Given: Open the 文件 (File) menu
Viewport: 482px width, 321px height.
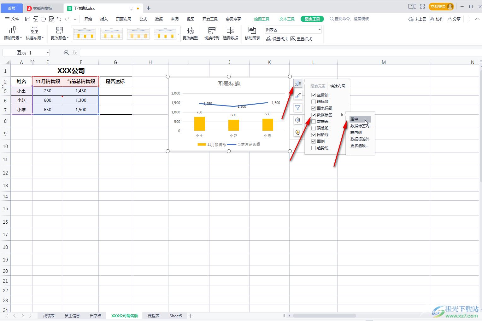Looking at the screenshot, I should click(12, 19).
